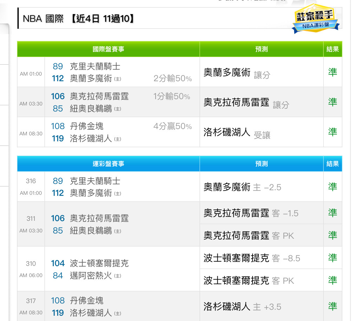Select 奧蘭多魔術 (主) team in 國際盤 table
Viewport: 355px width, 321px height.
pos(95,78)
